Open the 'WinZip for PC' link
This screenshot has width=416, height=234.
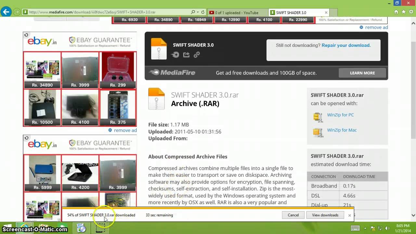[340, 115]
